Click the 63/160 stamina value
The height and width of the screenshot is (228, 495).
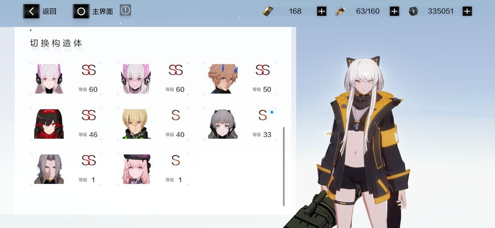tap(368, 11)
